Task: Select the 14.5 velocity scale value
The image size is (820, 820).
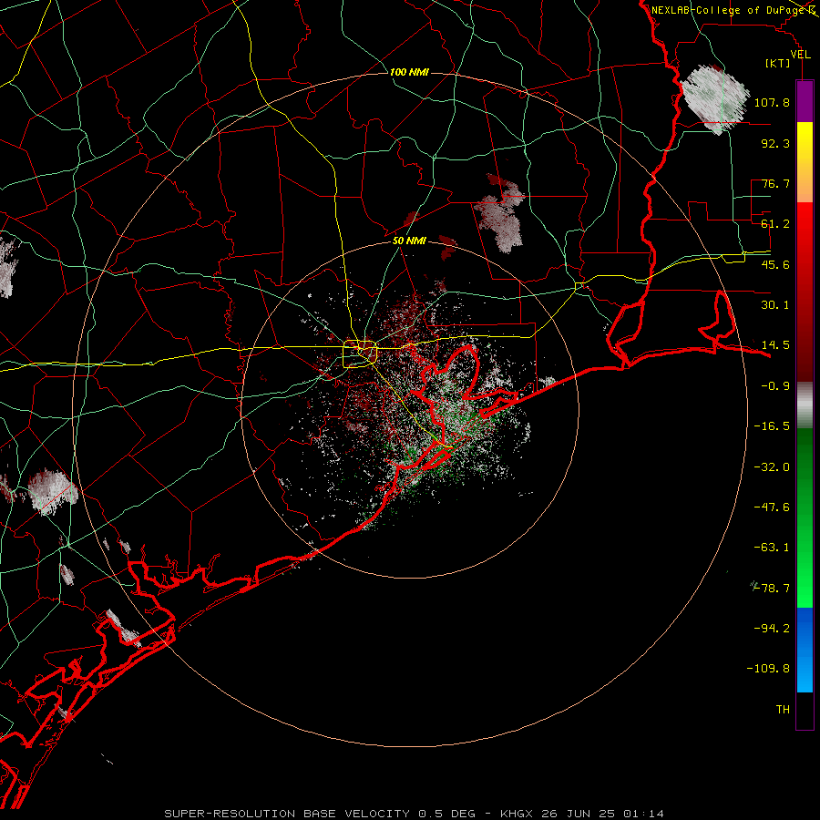Action: [x=775, y=345]
